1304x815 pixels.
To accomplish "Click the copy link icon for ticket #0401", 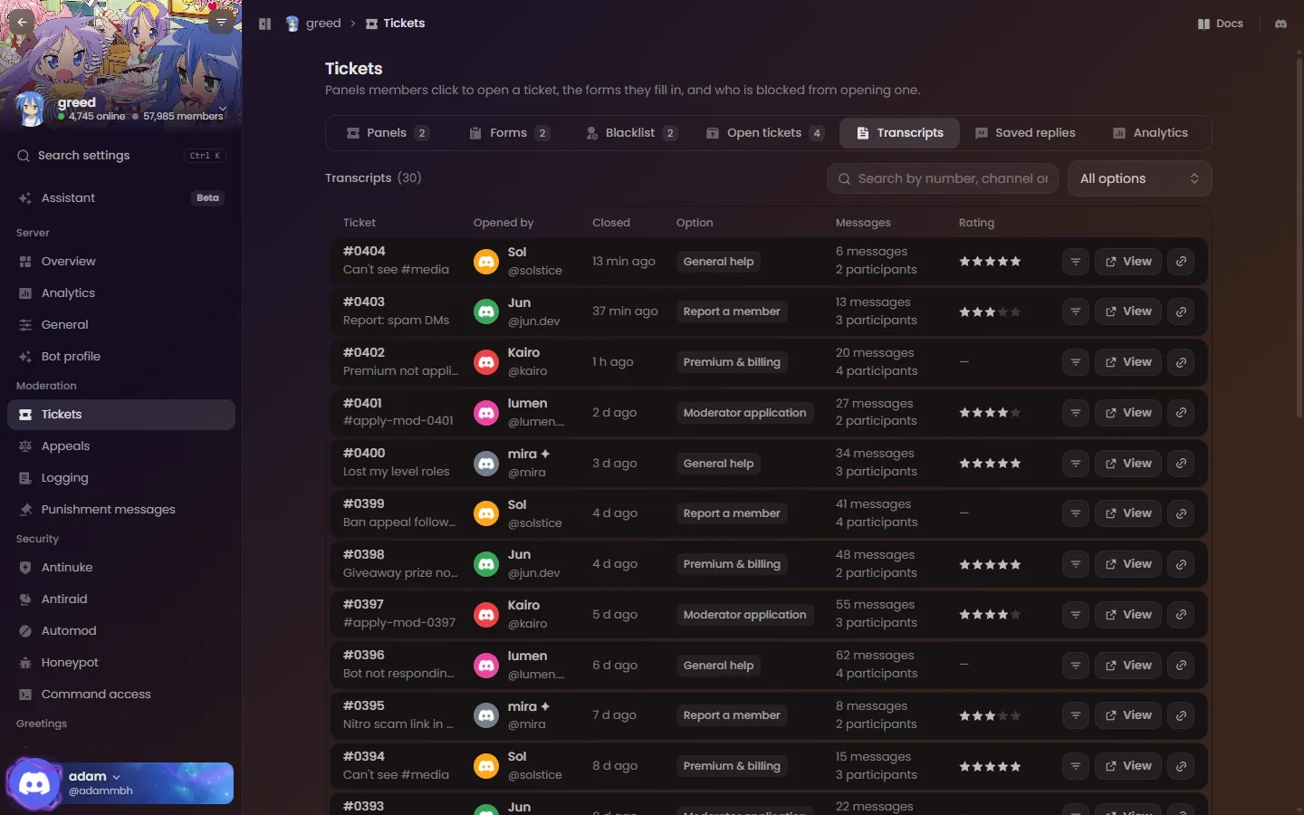I will [x=1181, y=413].
